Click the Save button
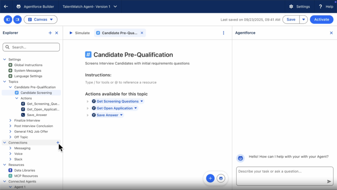 291,19
